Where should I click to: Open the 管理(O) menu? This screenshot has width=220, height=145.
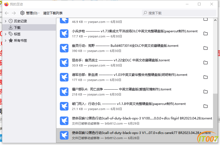[x=30, y=13]
